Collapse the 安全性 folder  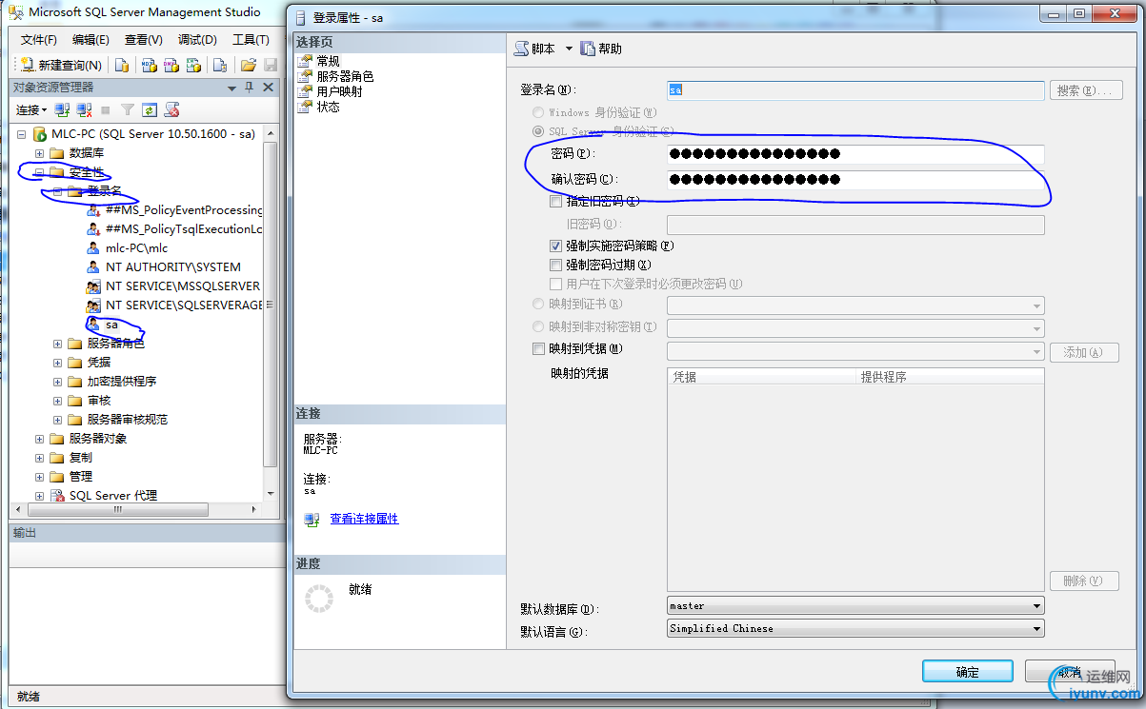39,172
